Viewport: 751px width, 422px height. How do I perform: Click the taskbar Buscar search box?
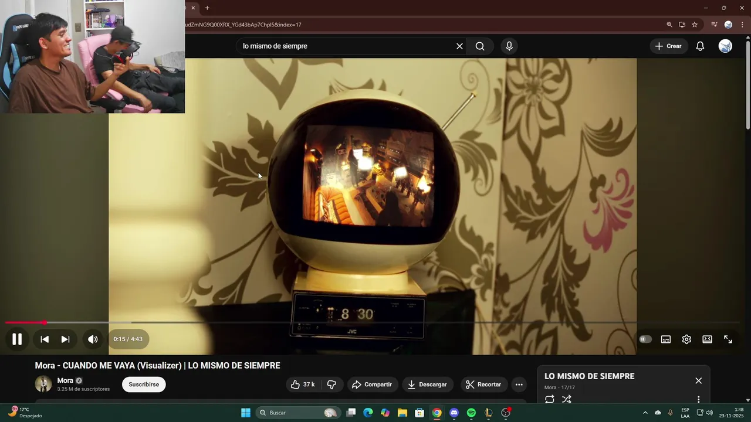pos(299,413)
